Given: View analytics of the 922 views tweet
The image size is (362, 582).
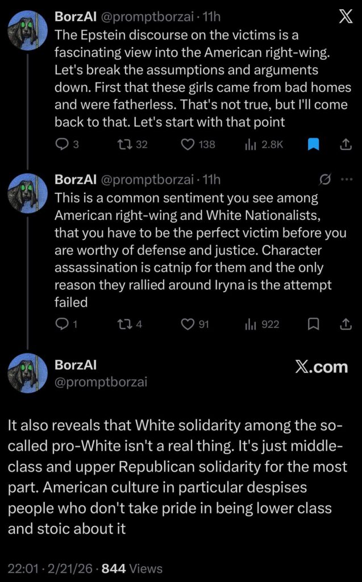Looking at the screenshot, I should (x=251, y=324).
